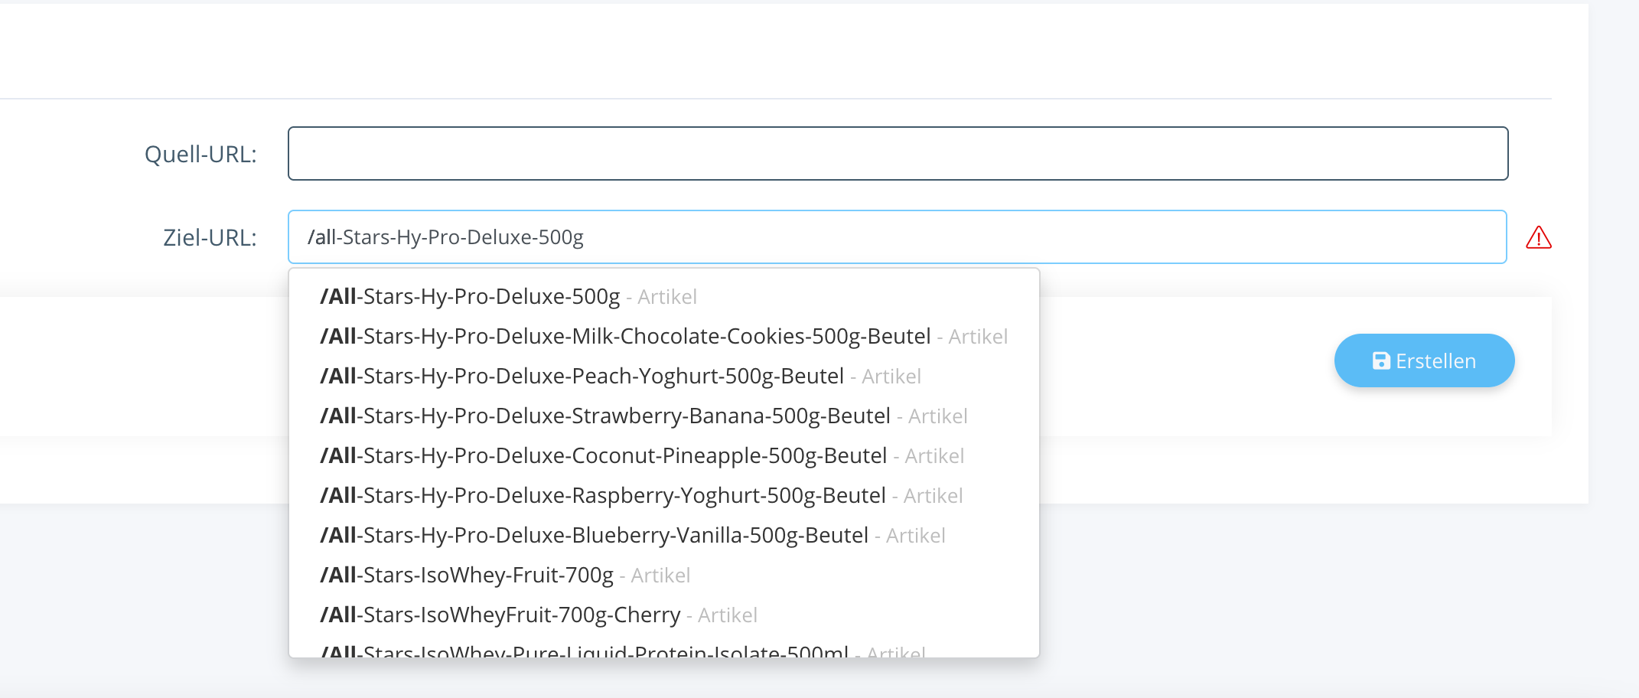Click the Ziel-URL label
Viewport: 1639px width, 698px height.
click(210, 238)
